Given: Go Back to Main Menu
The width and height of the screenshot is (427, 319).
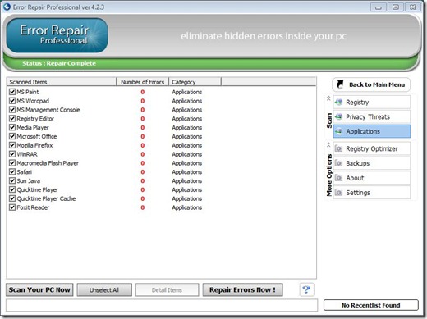Looking at the screenshot, I should [371, 84].
